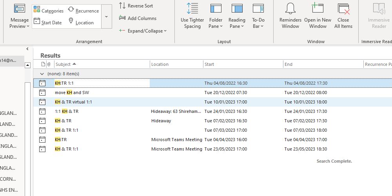Open the Reading Pane dropdown
This screenshot has width=392, height=196.
click(237, 23)
